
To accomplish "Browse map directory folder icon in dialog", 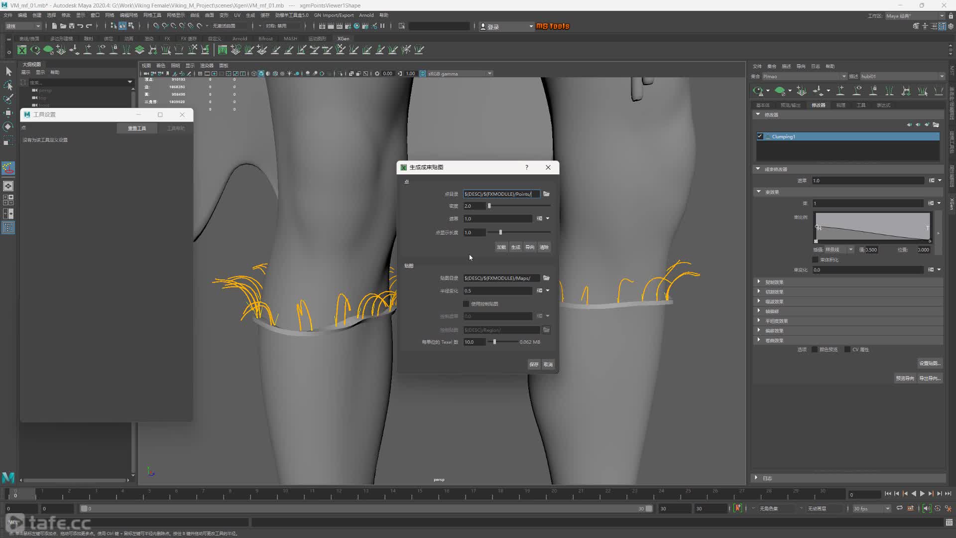I will coord(546,278).
